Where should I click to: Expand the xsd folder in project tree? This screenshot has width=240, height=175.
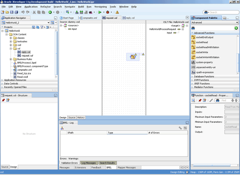pos(11,45)
